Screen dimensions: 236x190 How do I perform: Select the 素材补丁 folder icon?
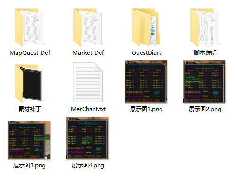tap(29, 84)
